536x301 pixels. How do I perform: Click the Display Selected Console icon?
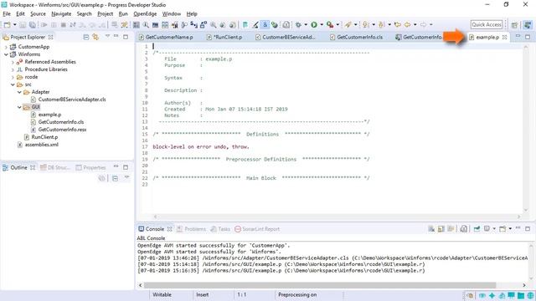coord(487,228)
